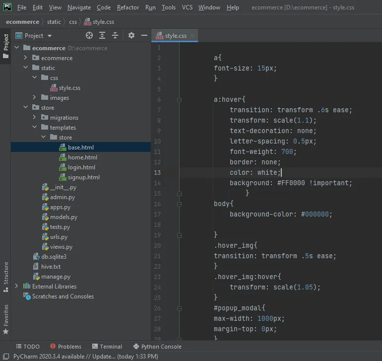Click the Expand All icon in Project panel
The width and height of the screenshot is (382, 361).
pos(102,36)
